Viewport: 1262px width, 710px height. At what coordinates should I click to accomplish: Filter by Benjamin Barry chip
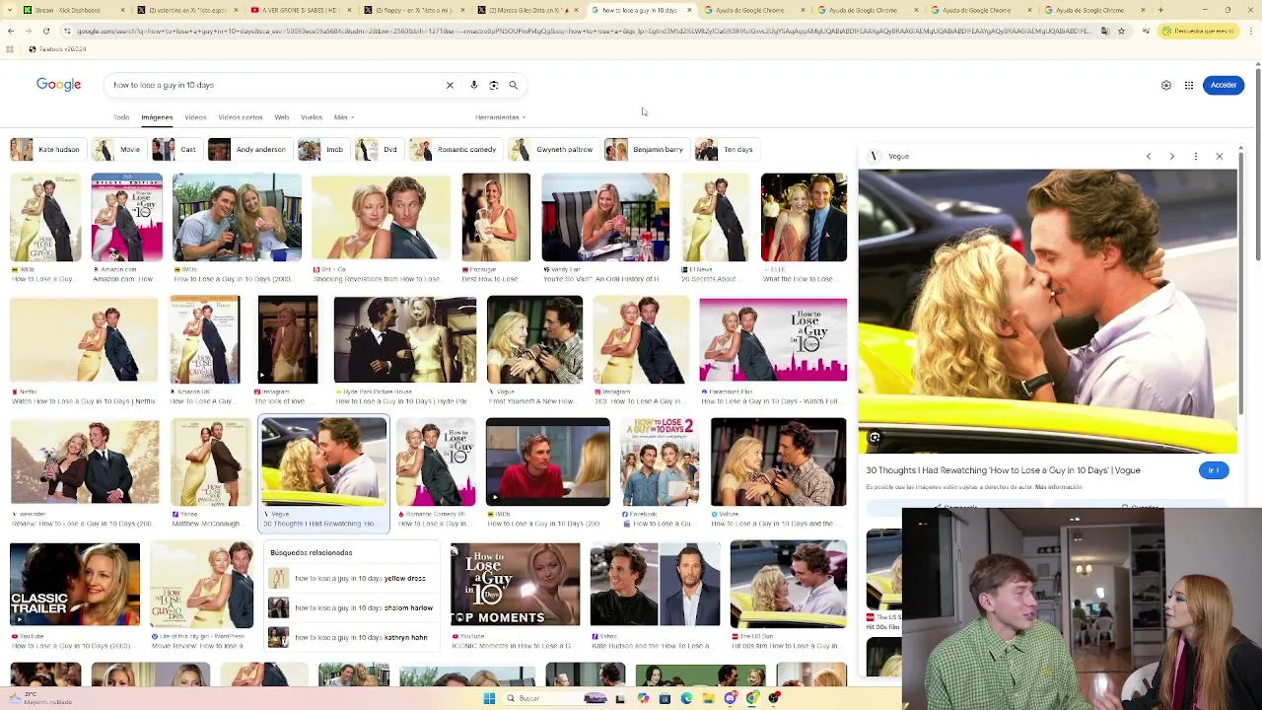pos(645,150)
